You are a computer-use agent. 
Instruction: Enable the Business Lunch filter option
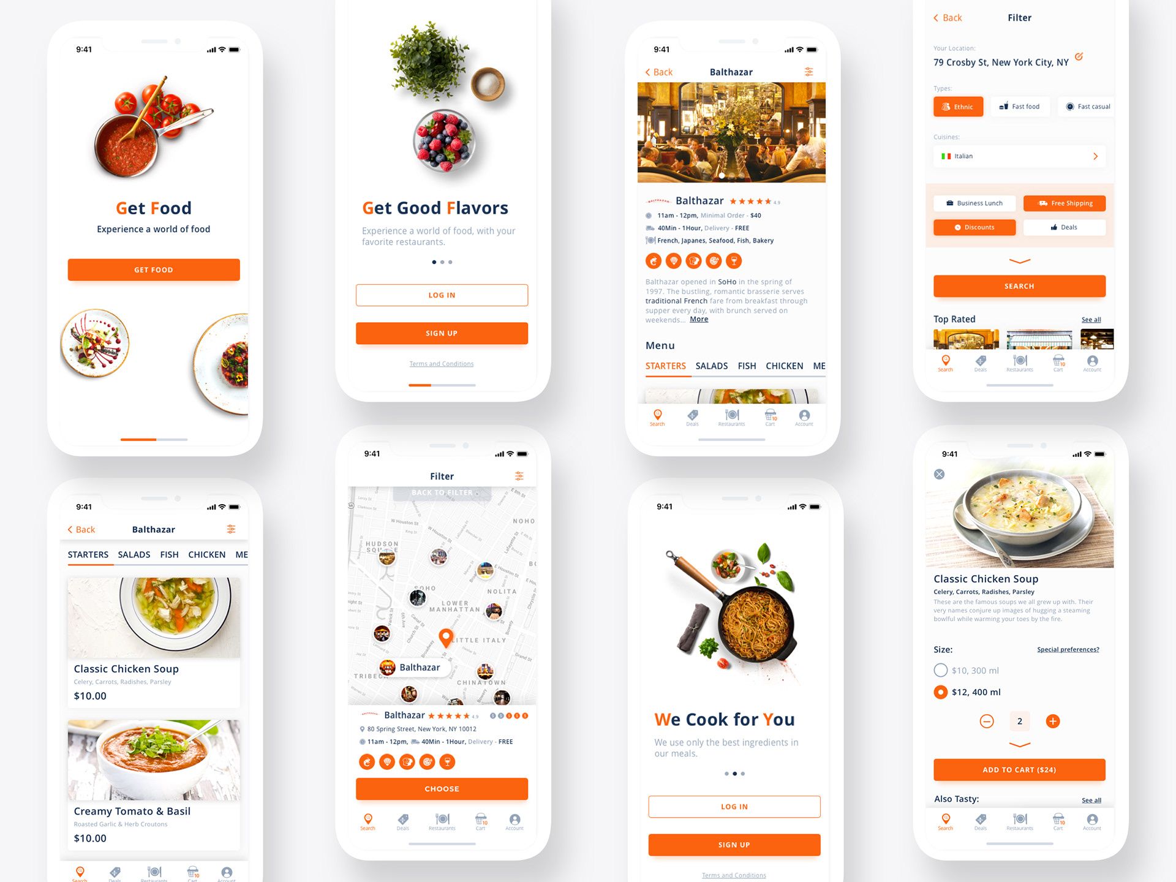(x=973, y=203)
